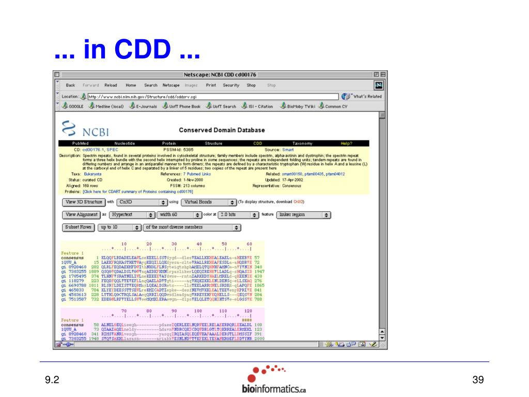
Task: Open the Common CV bookmark
Action: 333,106
